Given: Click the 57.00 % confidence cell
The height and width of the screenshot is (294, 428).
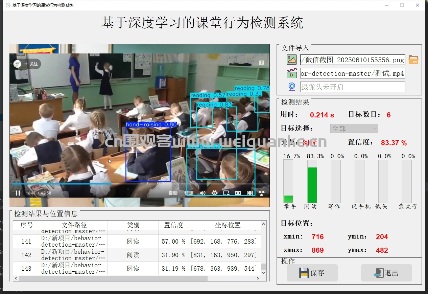Looking at the screenshot, I should (x=173, y=242).
